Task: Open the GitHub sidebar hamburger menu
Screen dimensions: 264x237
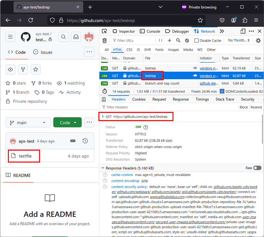Action: coord(10,36)
